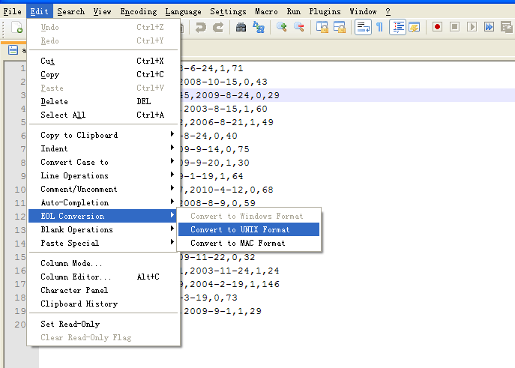
Task: Click the New file toolbar icon
Action: 16,28
